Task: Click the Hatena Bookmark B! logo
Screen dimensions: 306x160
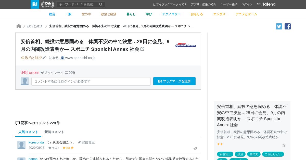Action: (35, 4)
